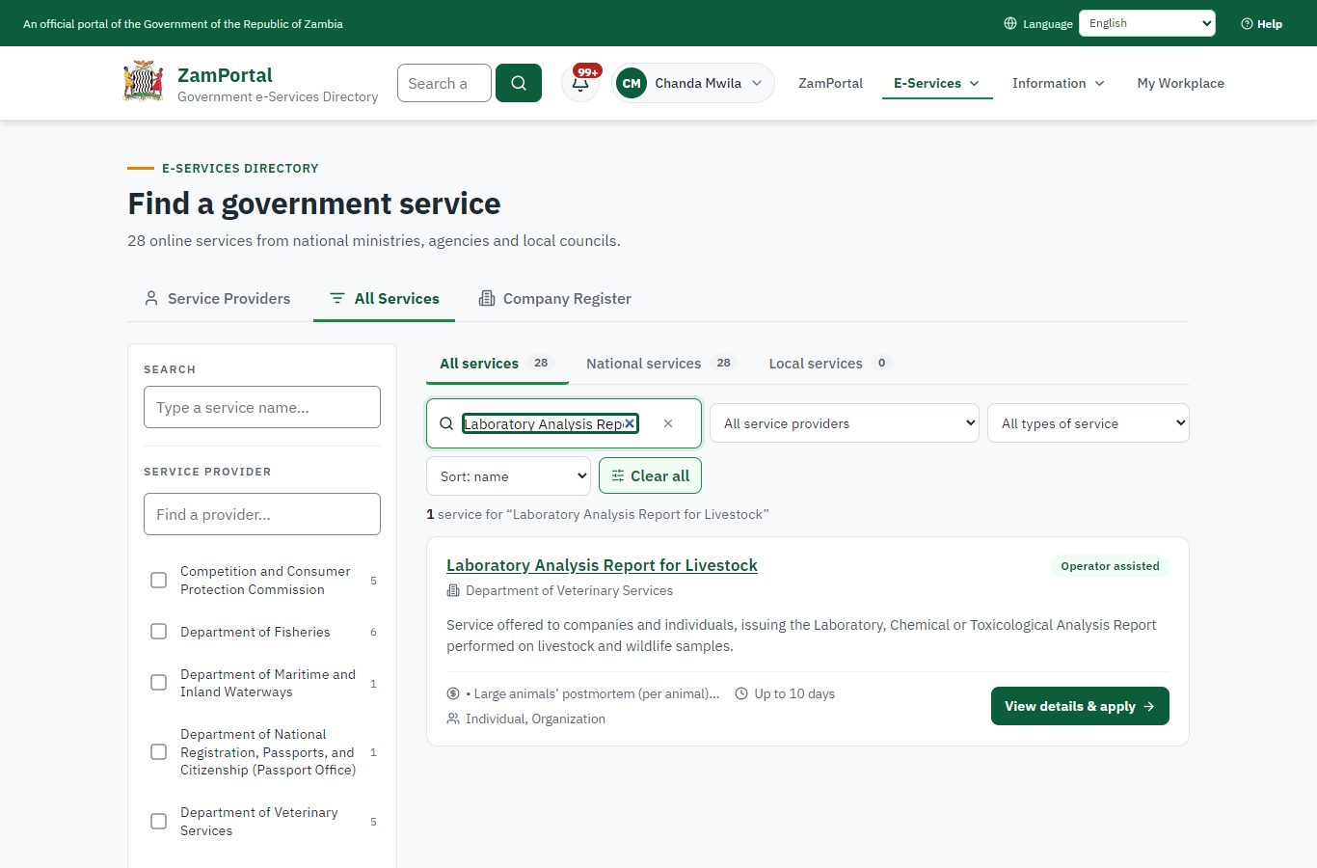Click the fee dollar icon on service card
Image resolution: width=1317 pixels, height=868 pixels.
(x=453, y=693)
